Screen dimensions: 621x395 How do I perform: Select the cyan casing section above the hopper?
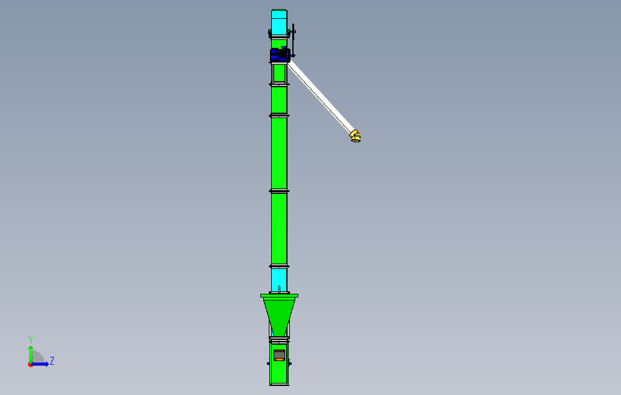(279, 280)
